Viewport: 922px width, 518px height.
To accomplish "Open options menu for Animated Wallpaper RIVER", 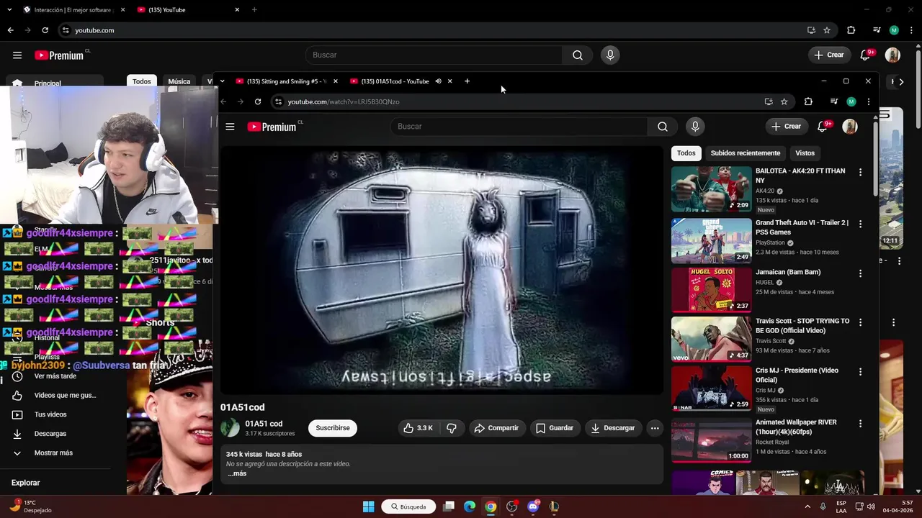I will click(859, 424).
